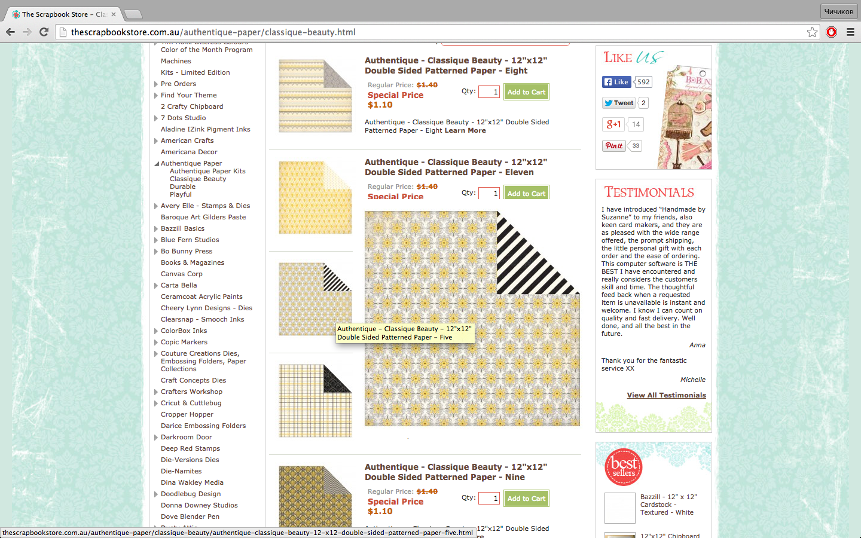Open Authentique Paper Kits subcategory
The height and width of the screenshot is (538, 861).
(x=207, y=171)
